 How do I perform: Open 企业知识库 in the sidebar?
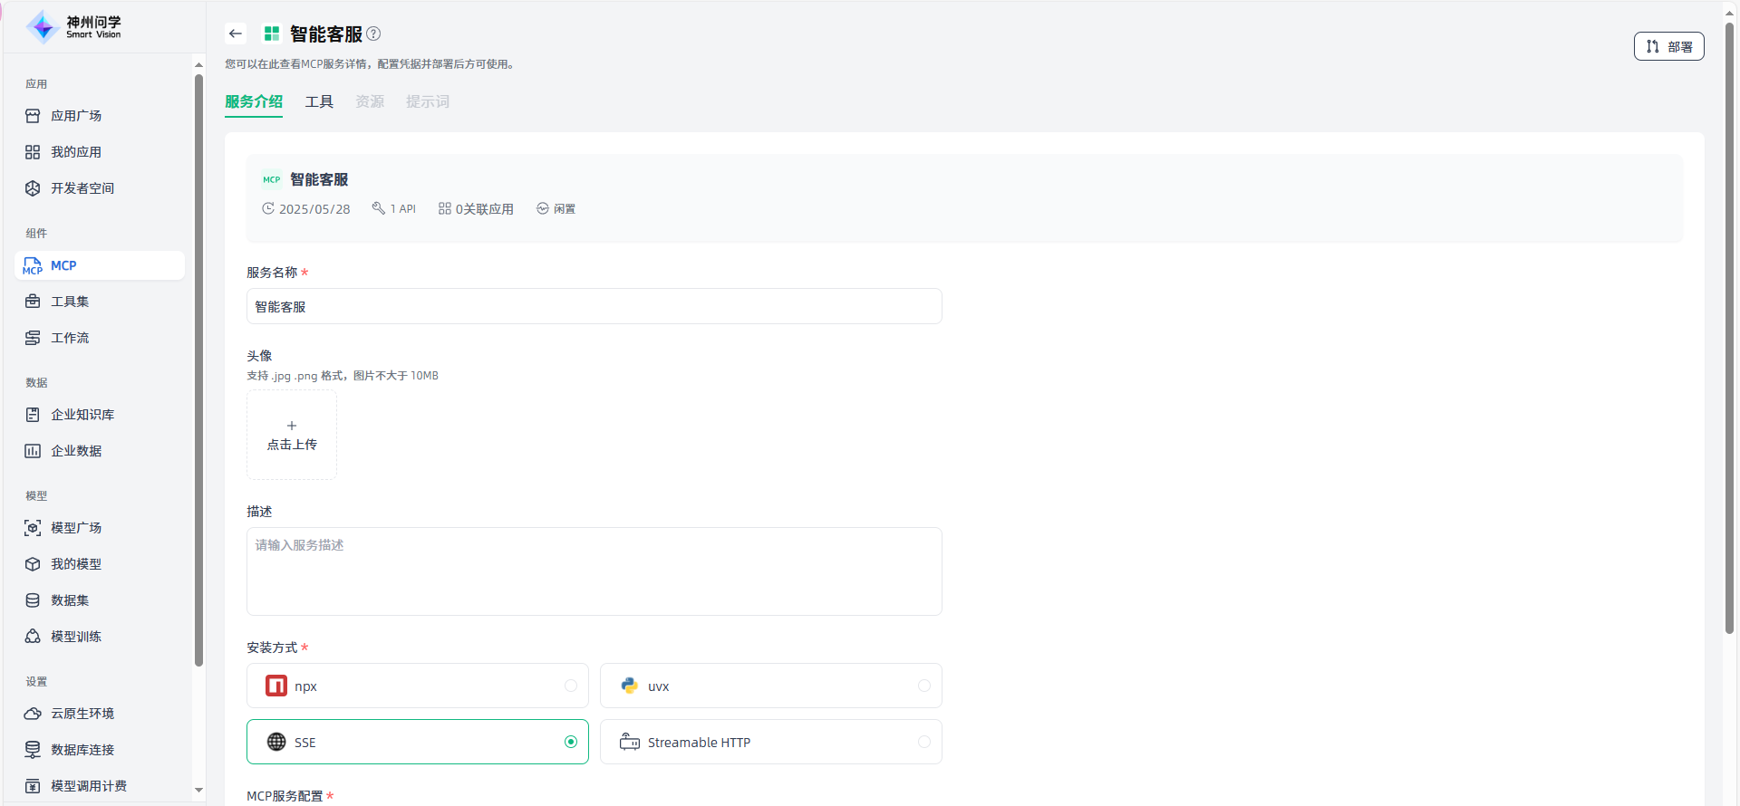tap(82, 415)
